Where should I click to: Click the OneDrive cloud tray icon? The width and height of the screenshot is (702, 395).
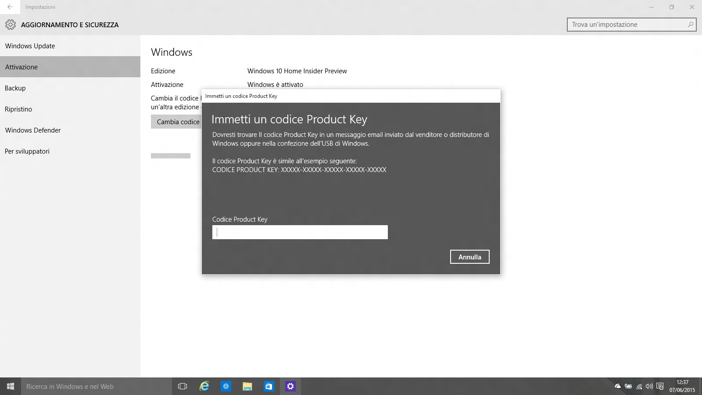618,386
